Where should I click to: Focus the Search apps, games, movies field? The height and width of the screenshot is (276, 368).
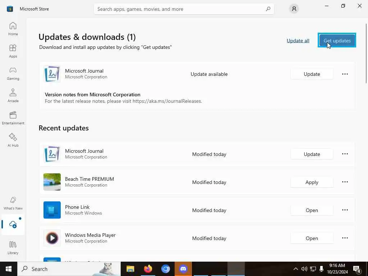184,9
